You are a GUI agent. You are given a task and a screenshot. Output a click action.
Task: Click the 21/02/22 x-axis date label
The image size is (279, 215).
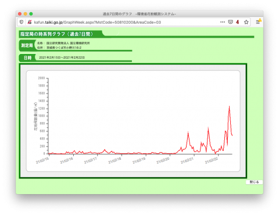pyautogui.click(x=211, y=160)
